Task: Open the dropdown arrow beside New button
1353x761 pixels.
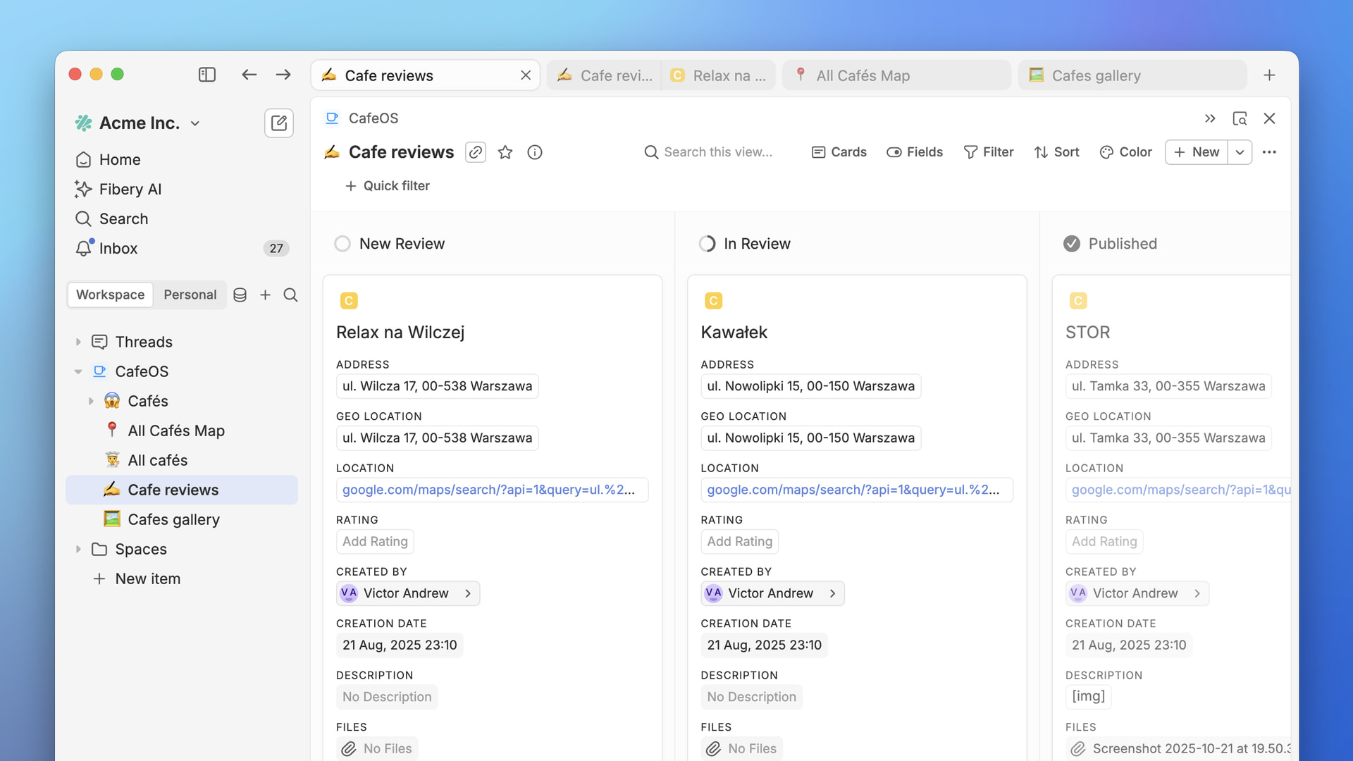Action: point(1240,152)
